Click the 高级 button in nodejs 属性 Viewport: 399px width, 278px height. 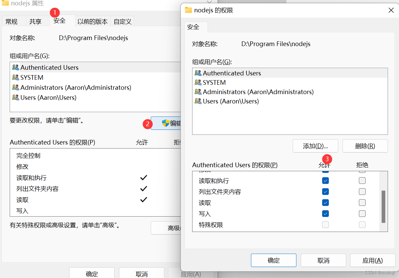[x=166, y=228]
